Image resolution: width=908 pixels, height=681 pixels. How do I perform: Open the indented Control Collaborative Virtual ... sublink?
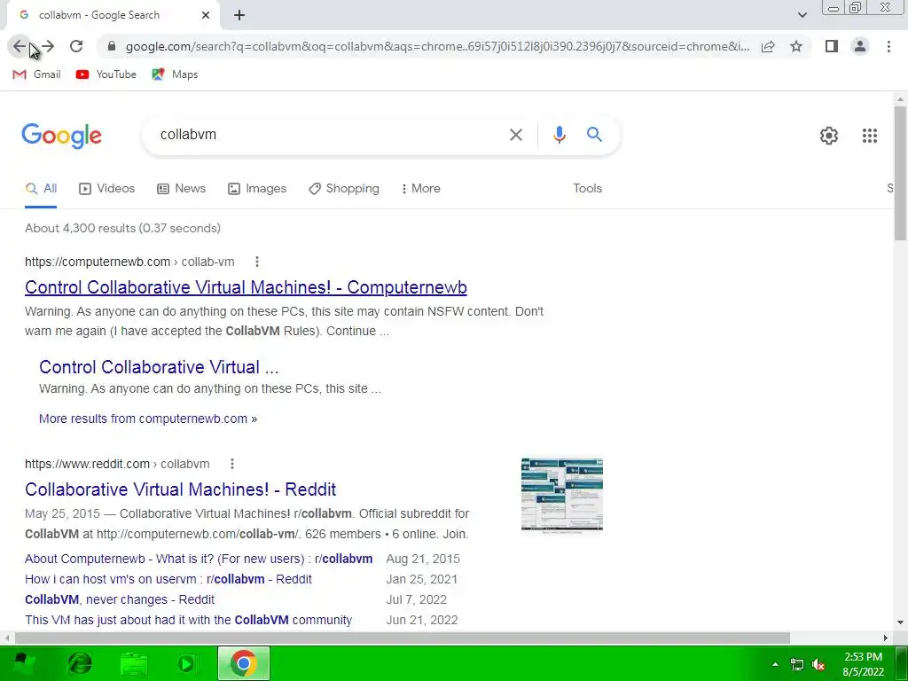[x=159, y=367]
